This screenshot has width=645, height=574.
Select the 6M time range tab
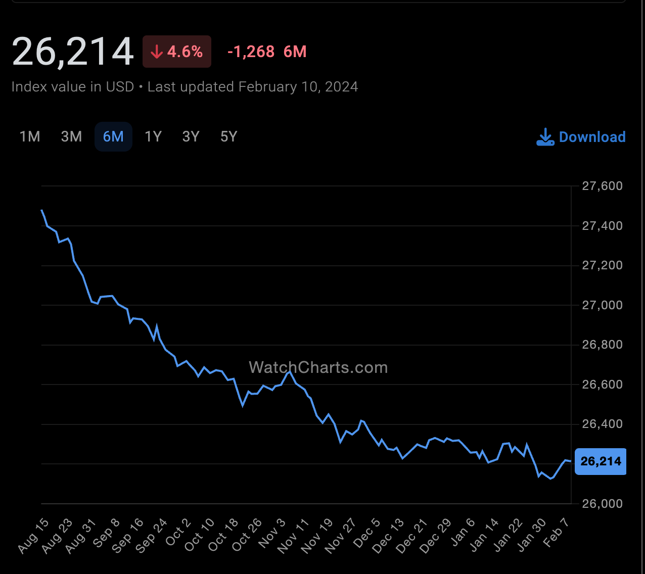[113, 136]
